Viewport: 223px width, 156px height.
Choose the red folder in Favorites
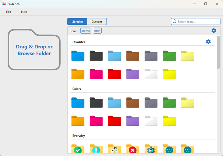[114, 74]
